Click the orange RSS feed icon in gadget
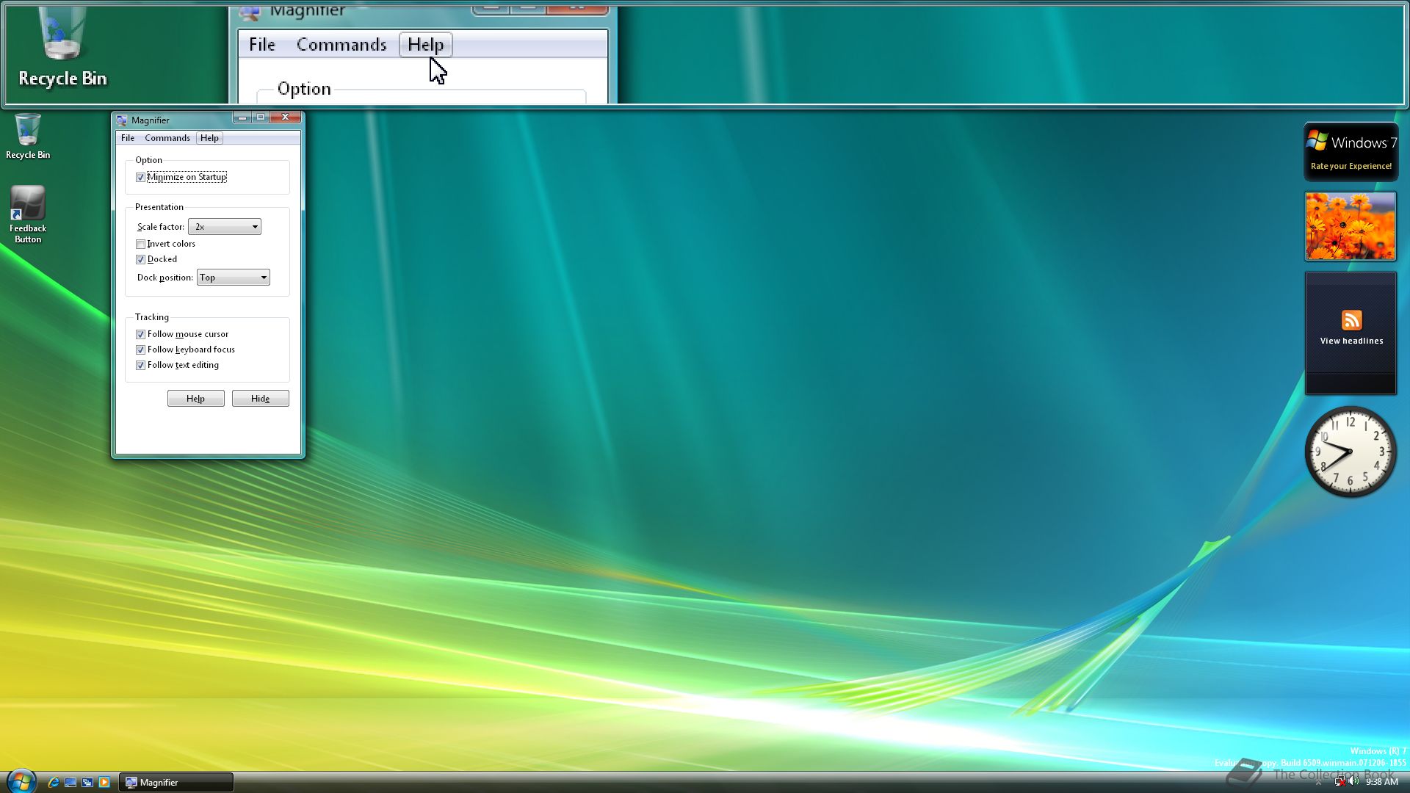Image resolution: width=1410 pixels, height=793 pixels. (x=1351, y=320)
